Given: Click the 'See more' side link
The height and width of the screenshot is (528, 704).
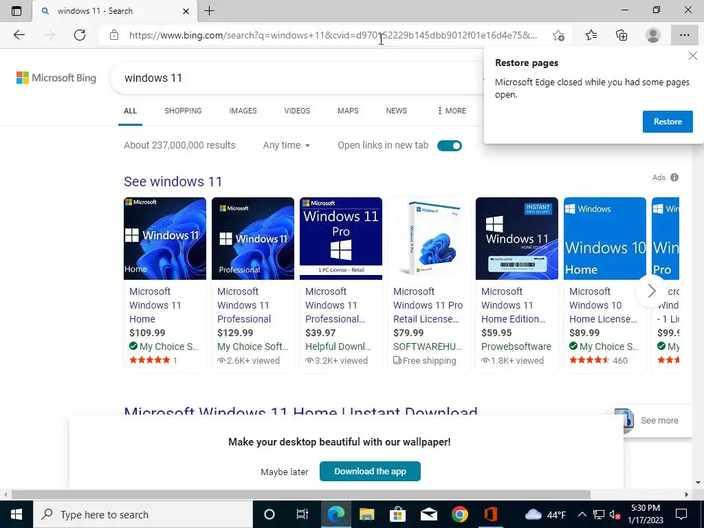Looking at the screenshot, I should (659, 421).
